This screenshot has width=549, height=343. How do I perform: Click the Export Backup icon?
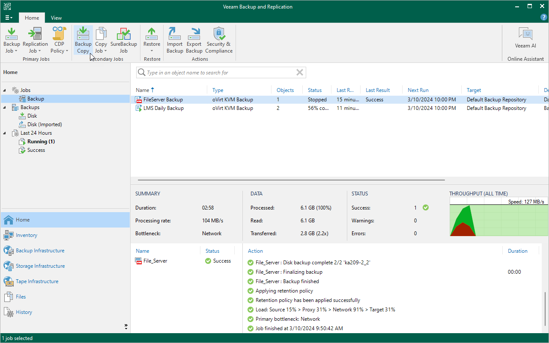194,40
